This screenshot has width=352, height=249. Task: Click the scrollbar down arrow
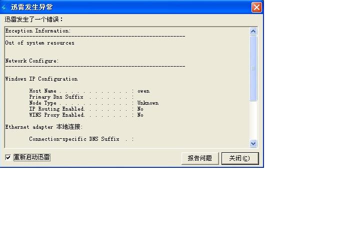[x=253, y=143]
